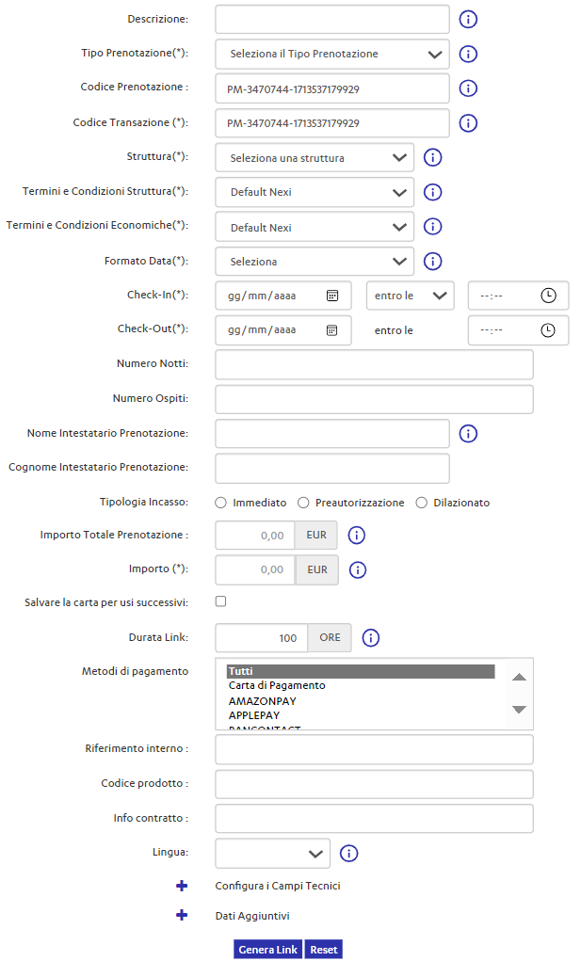
Task: Open Check-In 'entro le' dropdown
Action: (410, 296)
